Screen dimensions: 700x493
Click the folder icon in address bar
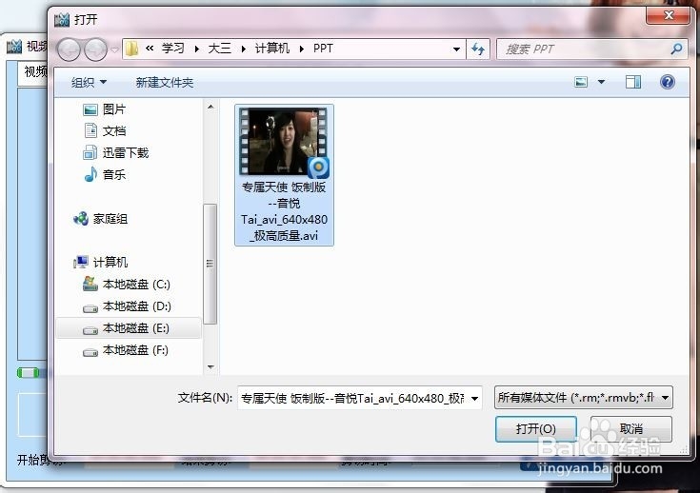[x=131, y=49]
